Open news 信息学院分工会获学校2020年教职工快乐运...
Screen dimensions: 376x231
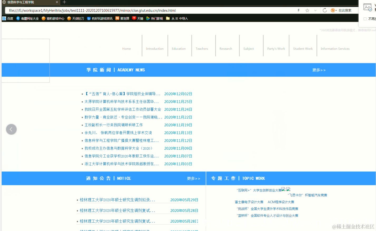121,156
